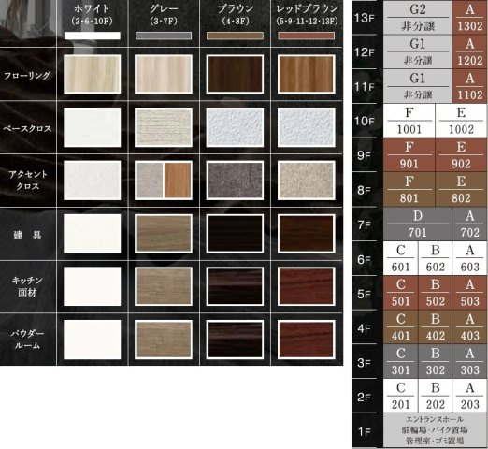Image resolution: width=488 pixels, height=449 pixels.
Task: Select unit B 502
Action: click(x=435, y=293)
